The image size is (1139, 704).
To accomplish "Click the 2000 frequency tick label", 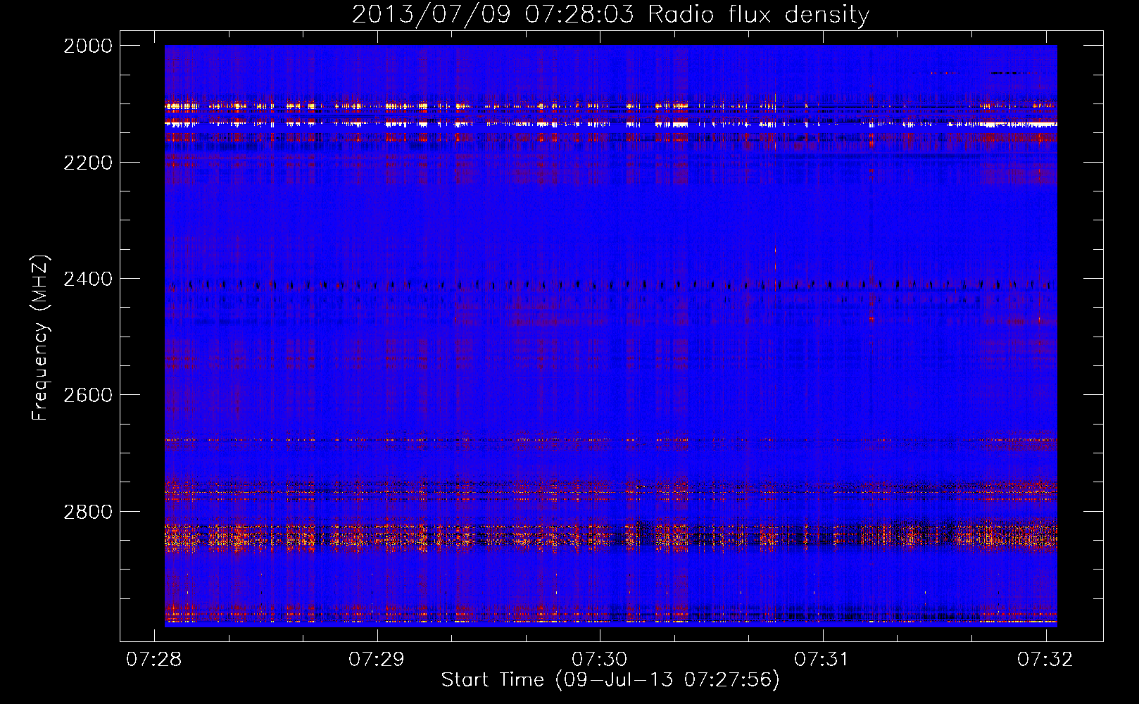I will (x=88, y=46).
